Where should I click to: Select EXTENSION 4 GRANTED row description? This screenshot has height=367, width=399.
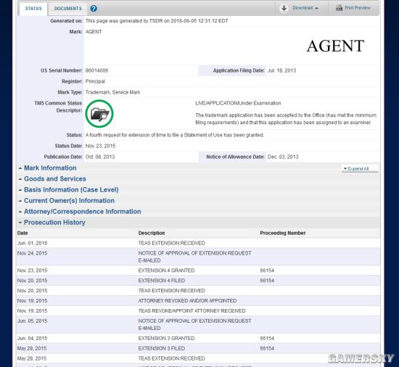click(166, 271)
